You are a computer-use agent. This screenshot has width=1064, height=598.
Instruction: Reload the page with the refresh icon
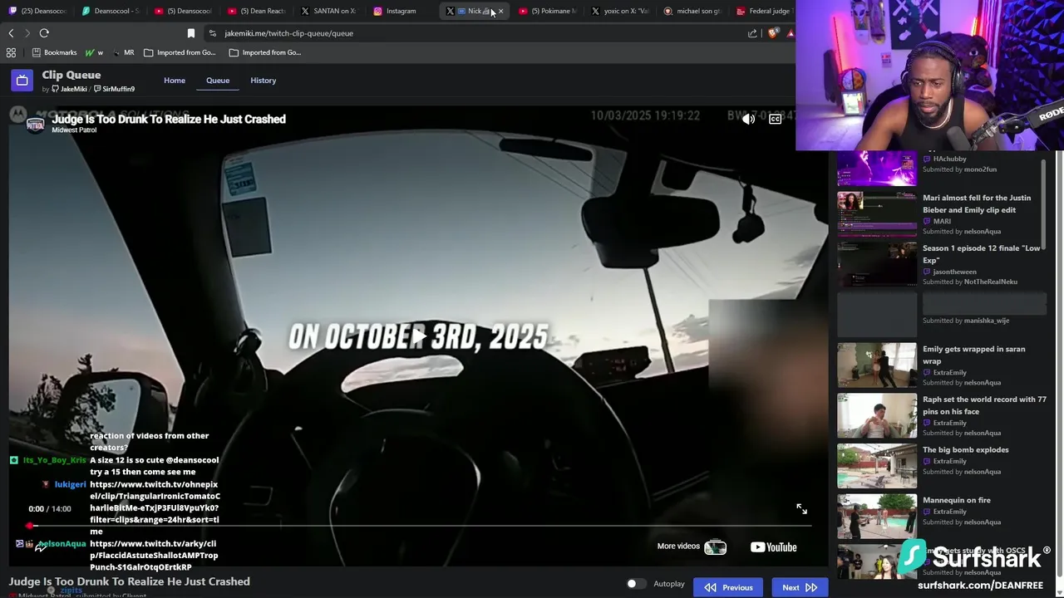click(x=44, y=33)
